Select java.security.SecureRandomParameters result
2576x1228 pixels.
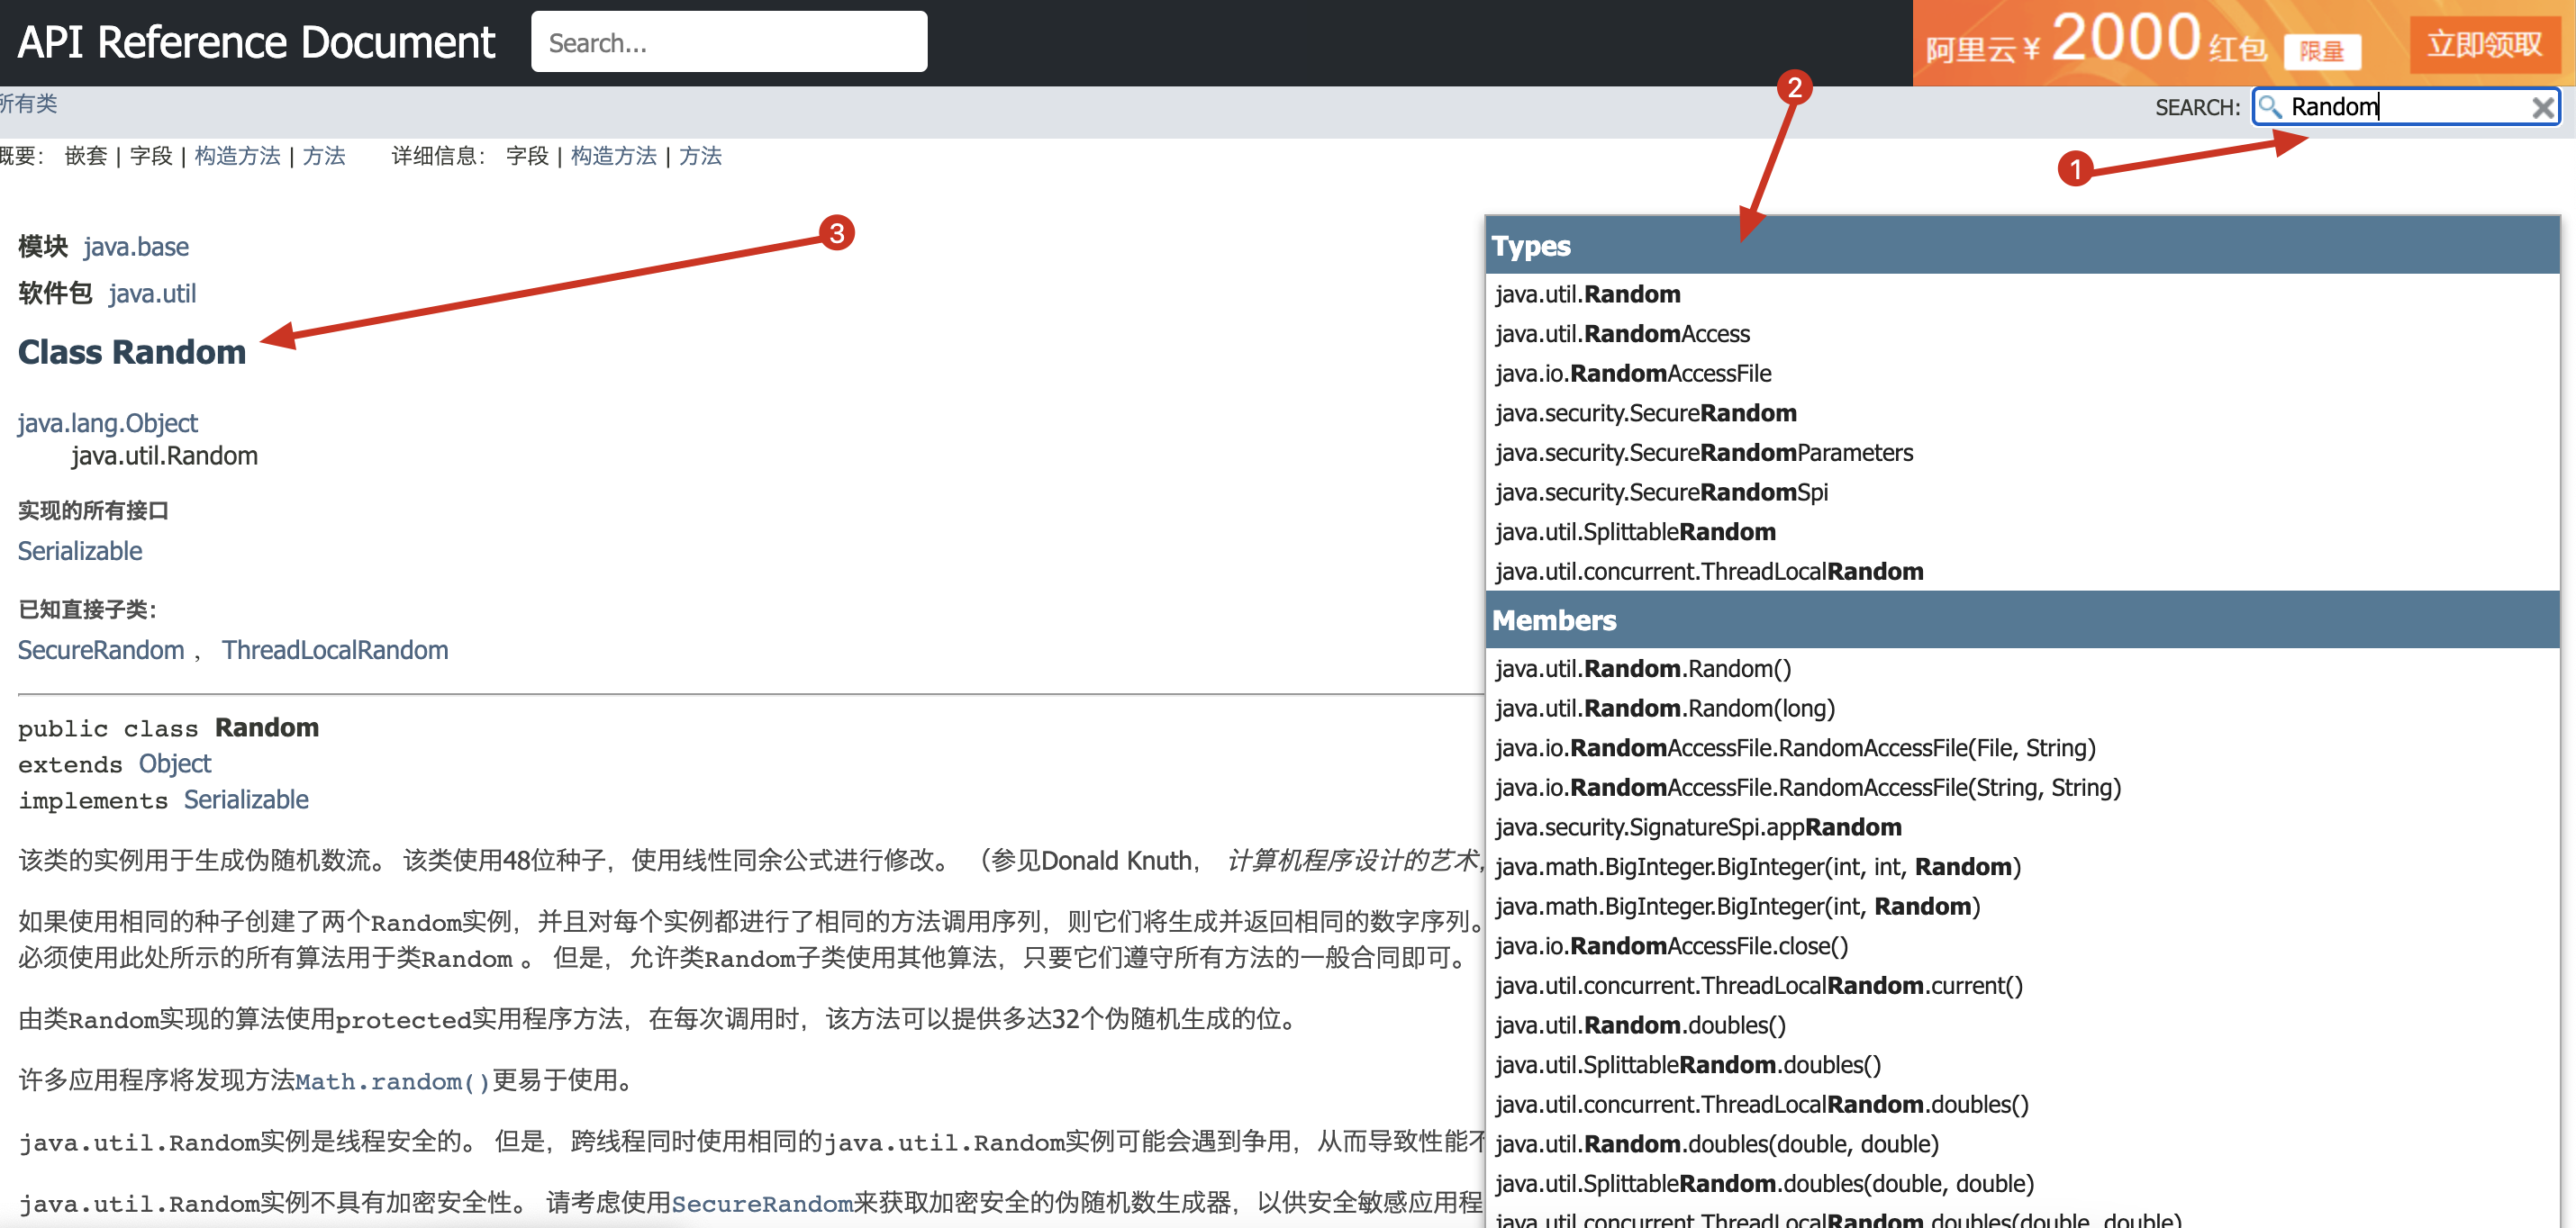[x=2022, y=453]
